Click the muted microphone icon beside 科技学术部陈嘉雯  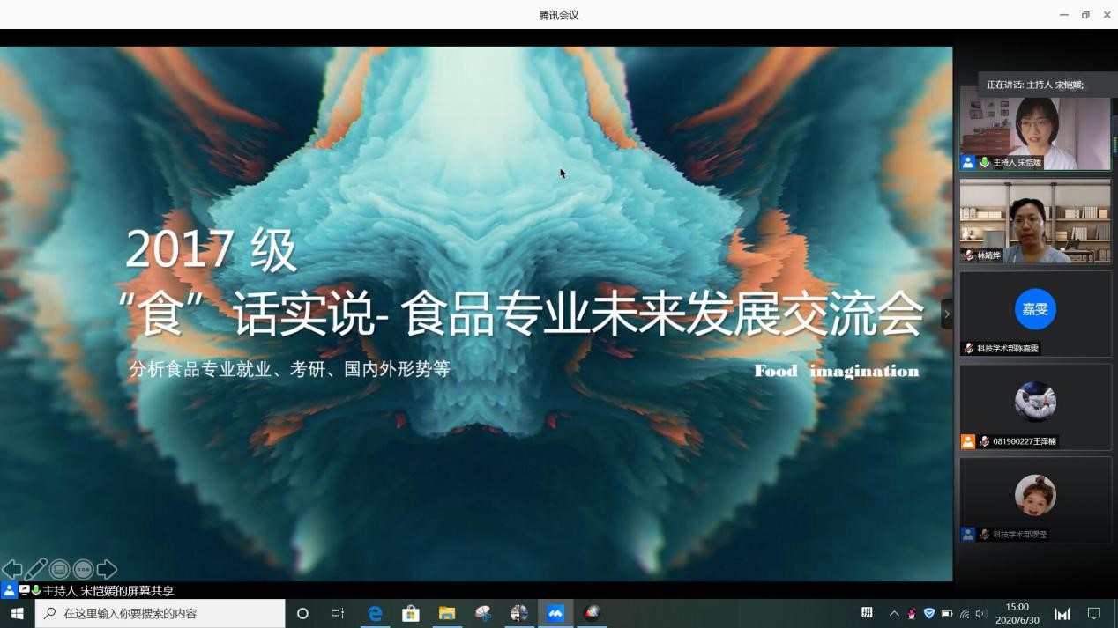(x=969, y=349)
